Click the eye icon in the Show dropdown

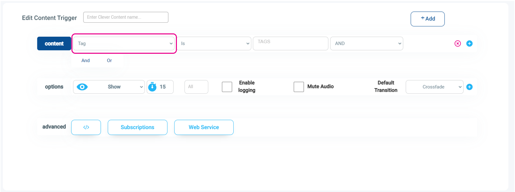(x=82, y=87)
